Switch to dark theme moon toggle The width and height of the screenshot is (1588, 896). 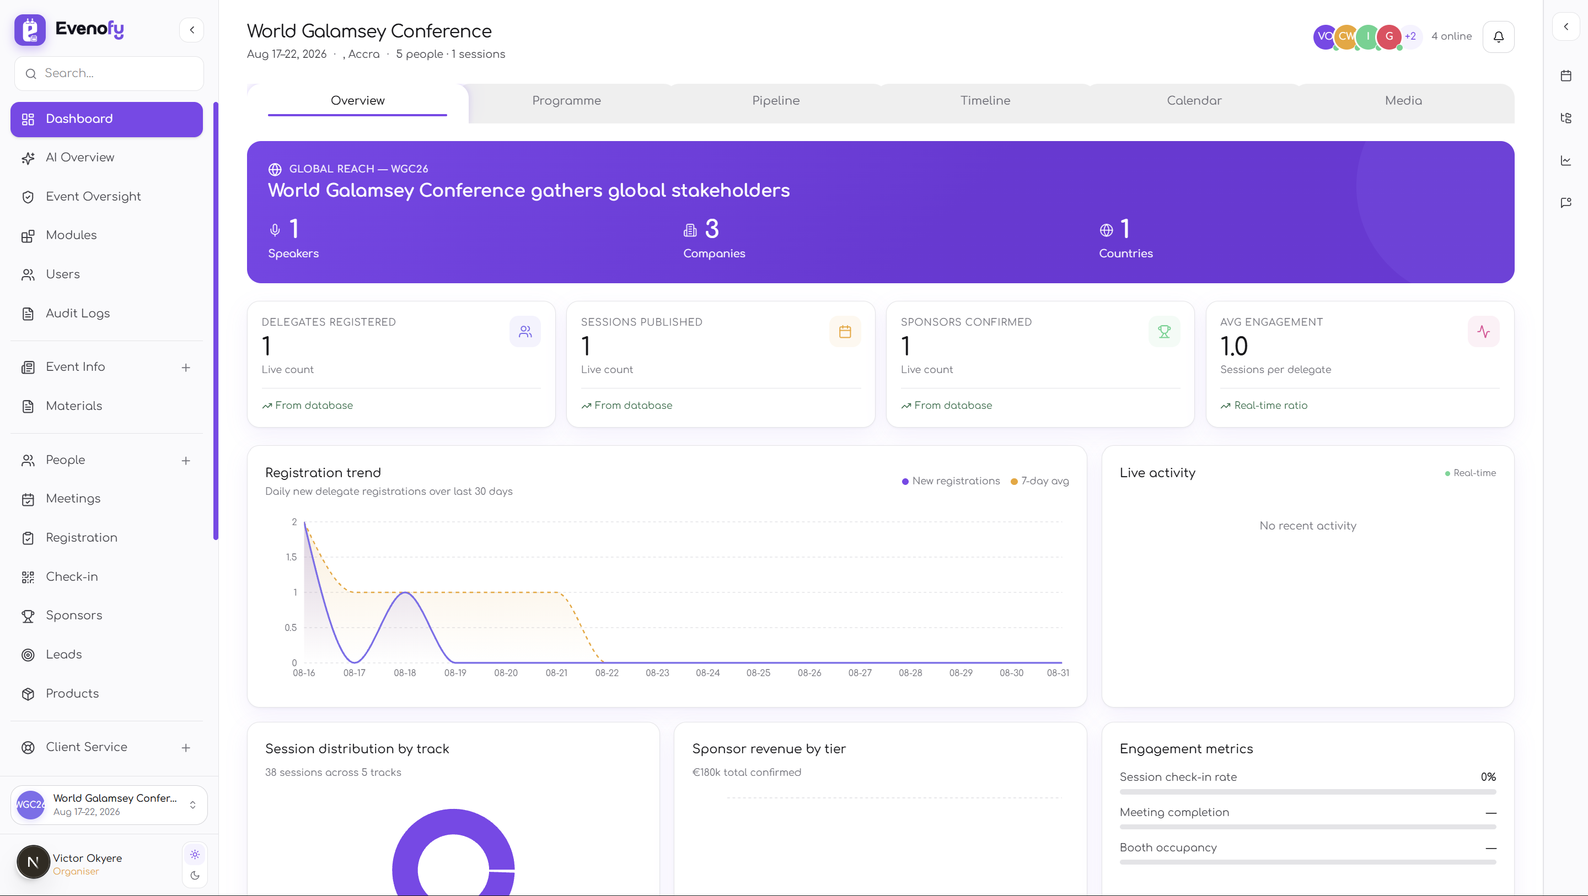pos(195,875)
